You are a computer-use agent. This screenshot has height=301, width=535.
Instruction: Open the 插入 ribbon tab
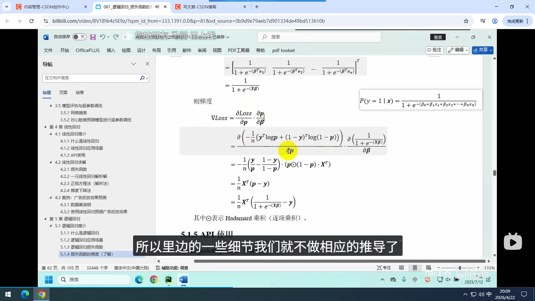click(111, 50)
